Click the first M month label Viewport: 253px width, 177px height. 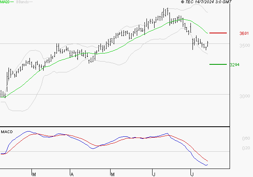(x=34, y=175)
